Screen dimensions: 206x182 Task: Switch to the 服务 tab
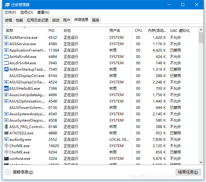tap(95, 20)
